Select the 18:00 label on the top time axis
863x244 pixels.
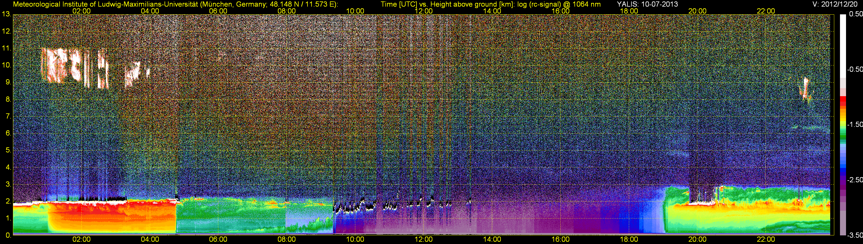point(629,11)
